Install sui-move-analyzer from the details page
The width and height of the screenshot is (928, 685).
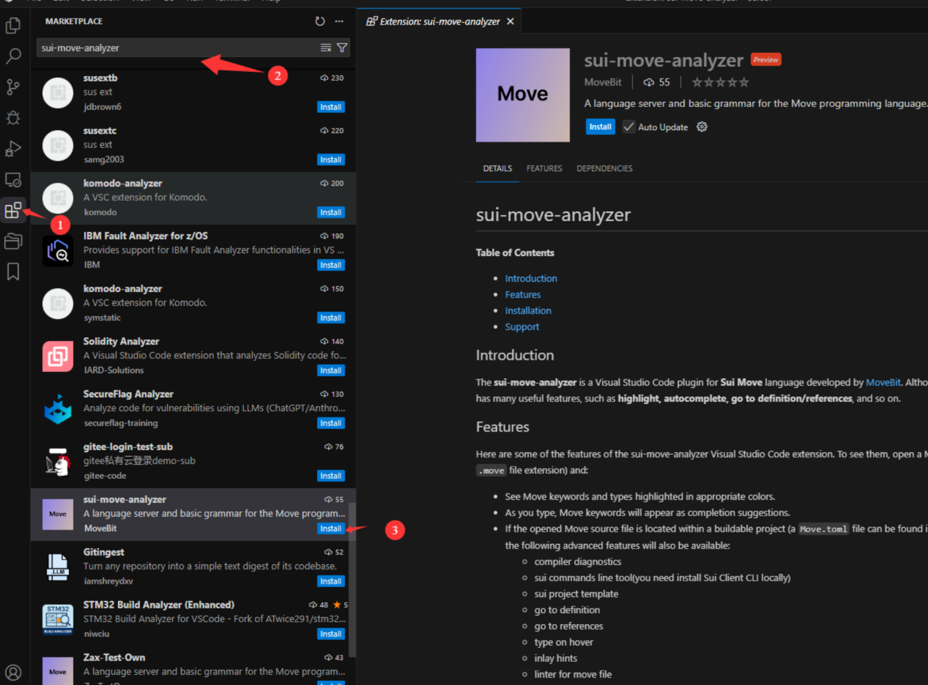click(600, 127)
